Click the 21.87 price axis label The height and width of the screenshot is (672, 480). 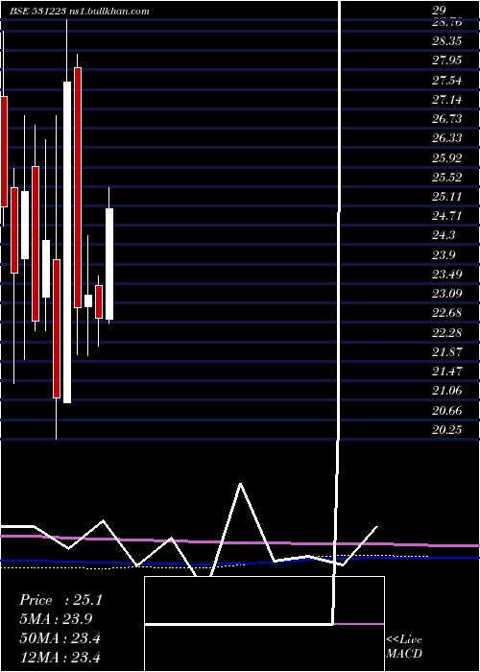point(447,352)
